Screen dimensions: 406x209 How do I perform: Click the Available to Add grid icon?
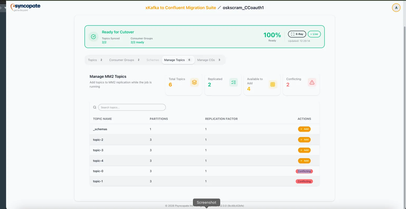273,84
